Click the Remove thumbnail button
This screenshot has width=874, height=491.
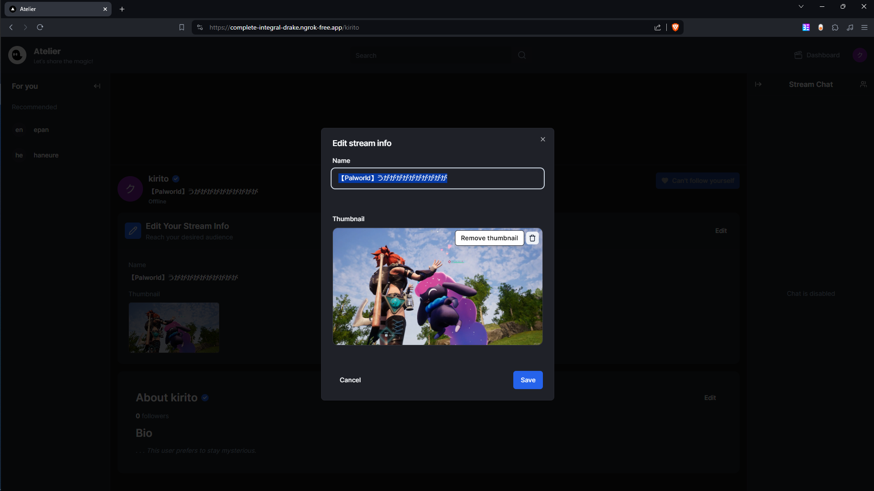coord(489,238)
